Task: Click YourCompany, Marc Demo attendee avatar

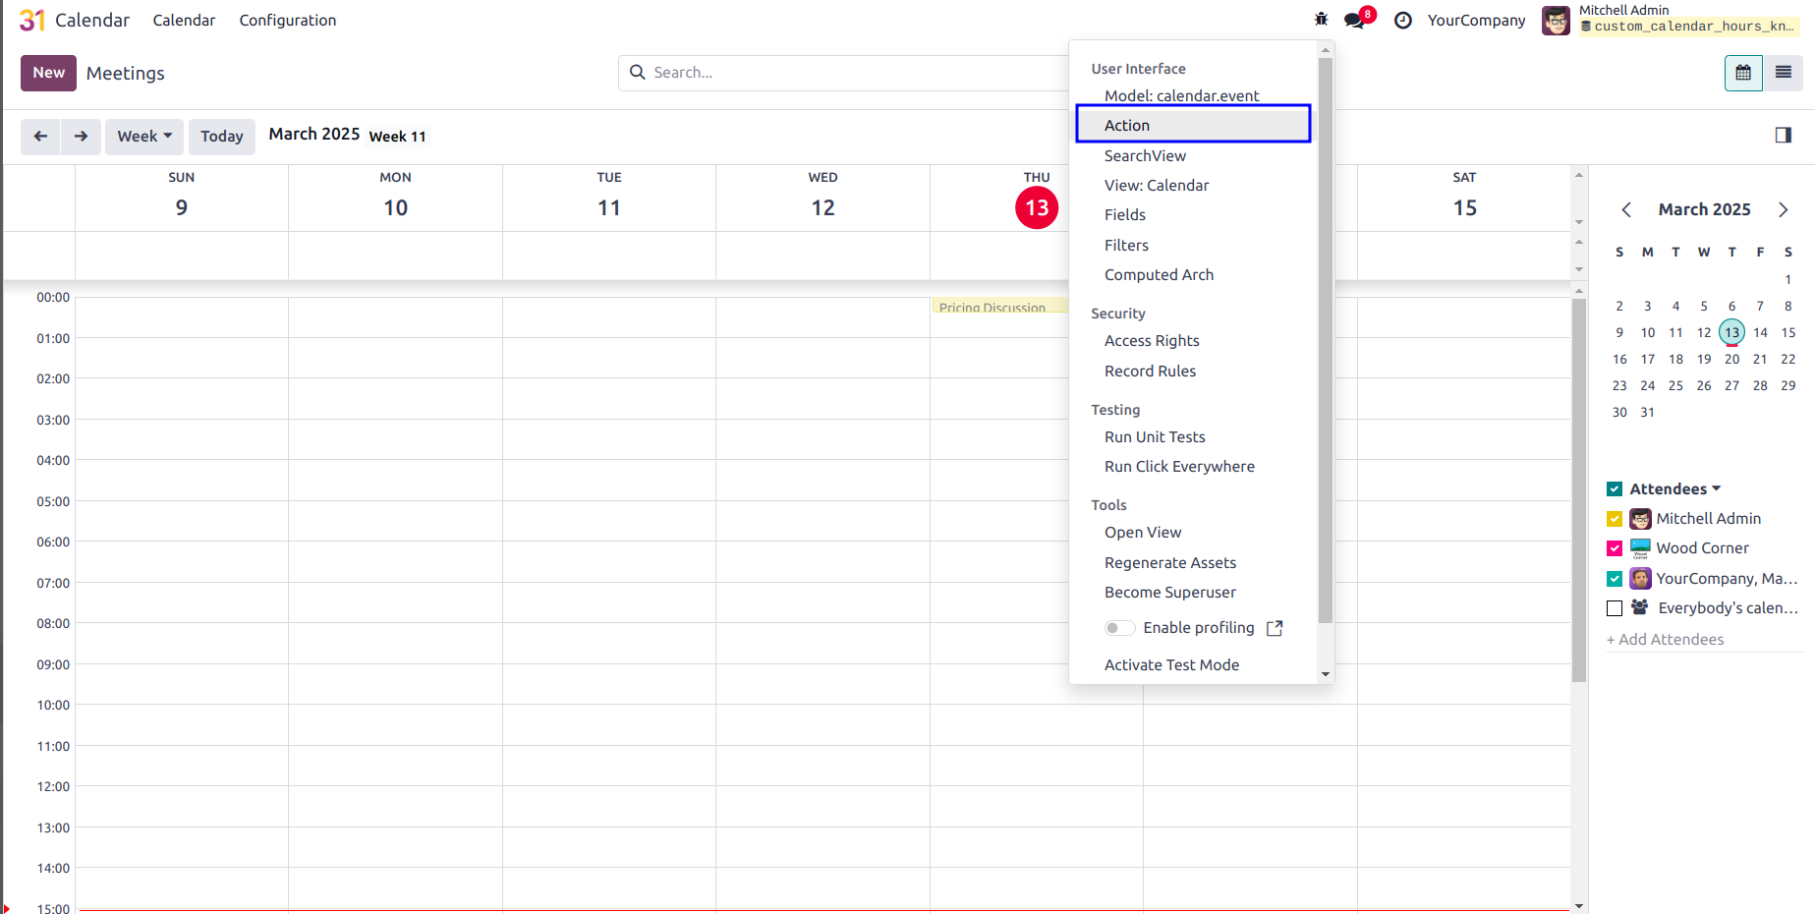Action: (x=1640, y=578)
